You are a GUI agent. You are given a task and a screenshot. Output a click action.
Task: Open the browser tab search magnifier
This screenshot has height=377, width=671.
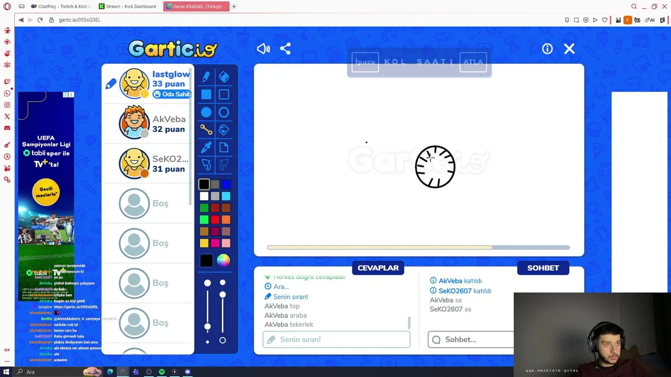pyautogui.click(x=634, y=6)
